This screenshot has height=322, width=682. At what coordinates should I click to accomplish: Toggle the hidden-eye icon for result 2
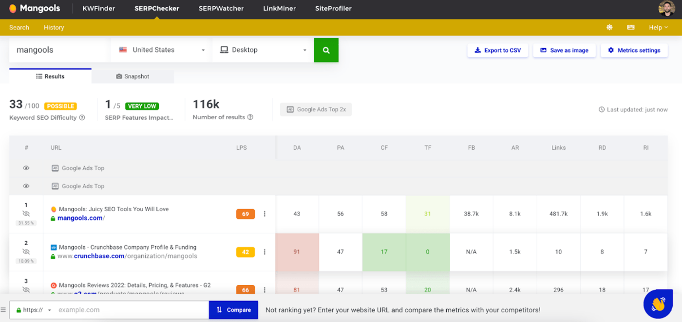click(x=26, y=251)
